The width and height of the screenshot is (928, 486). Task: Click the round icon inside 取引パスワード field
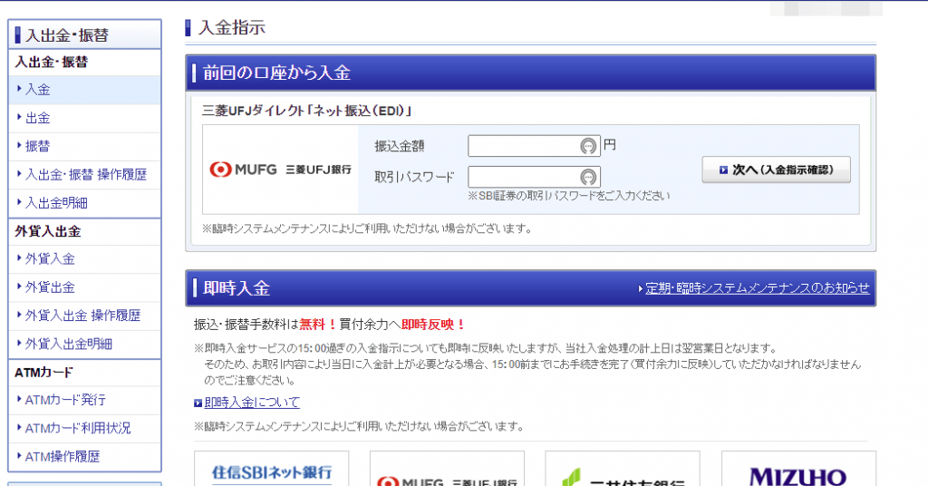587,177
